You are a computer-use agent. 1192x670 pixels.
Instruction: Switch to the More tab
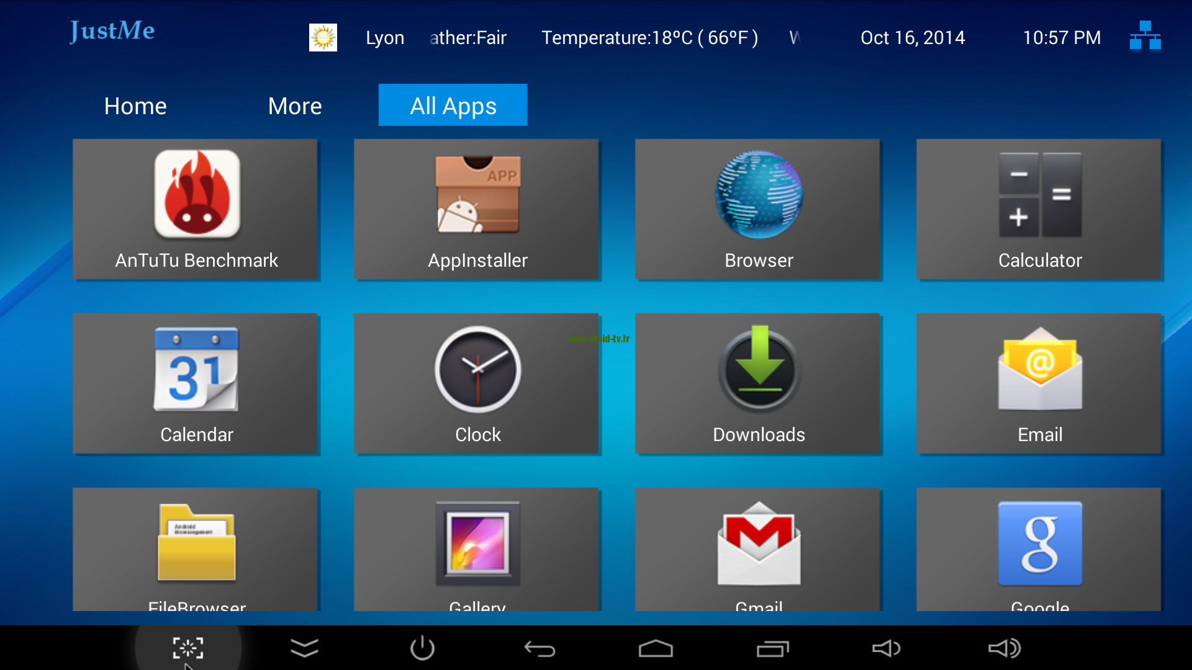click(295, 105)
